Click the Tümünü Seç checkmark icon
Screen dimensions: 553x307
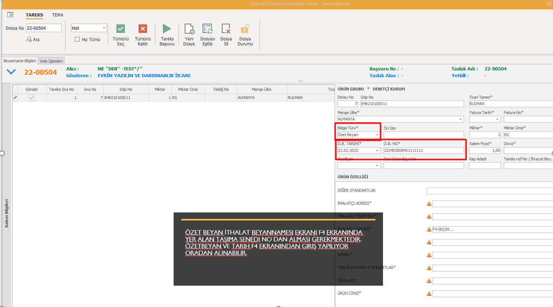tap(121, 29)
